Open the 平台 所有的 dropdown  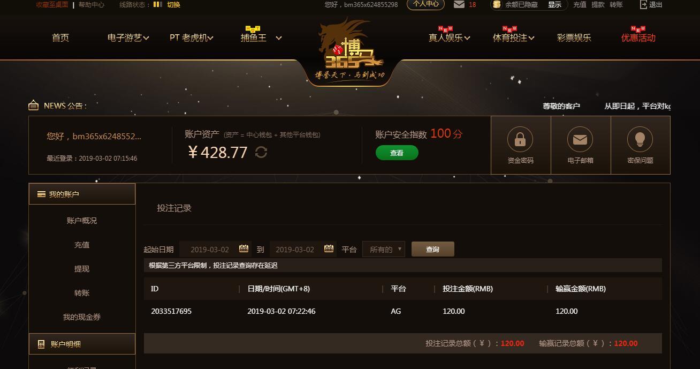point(384,250)
